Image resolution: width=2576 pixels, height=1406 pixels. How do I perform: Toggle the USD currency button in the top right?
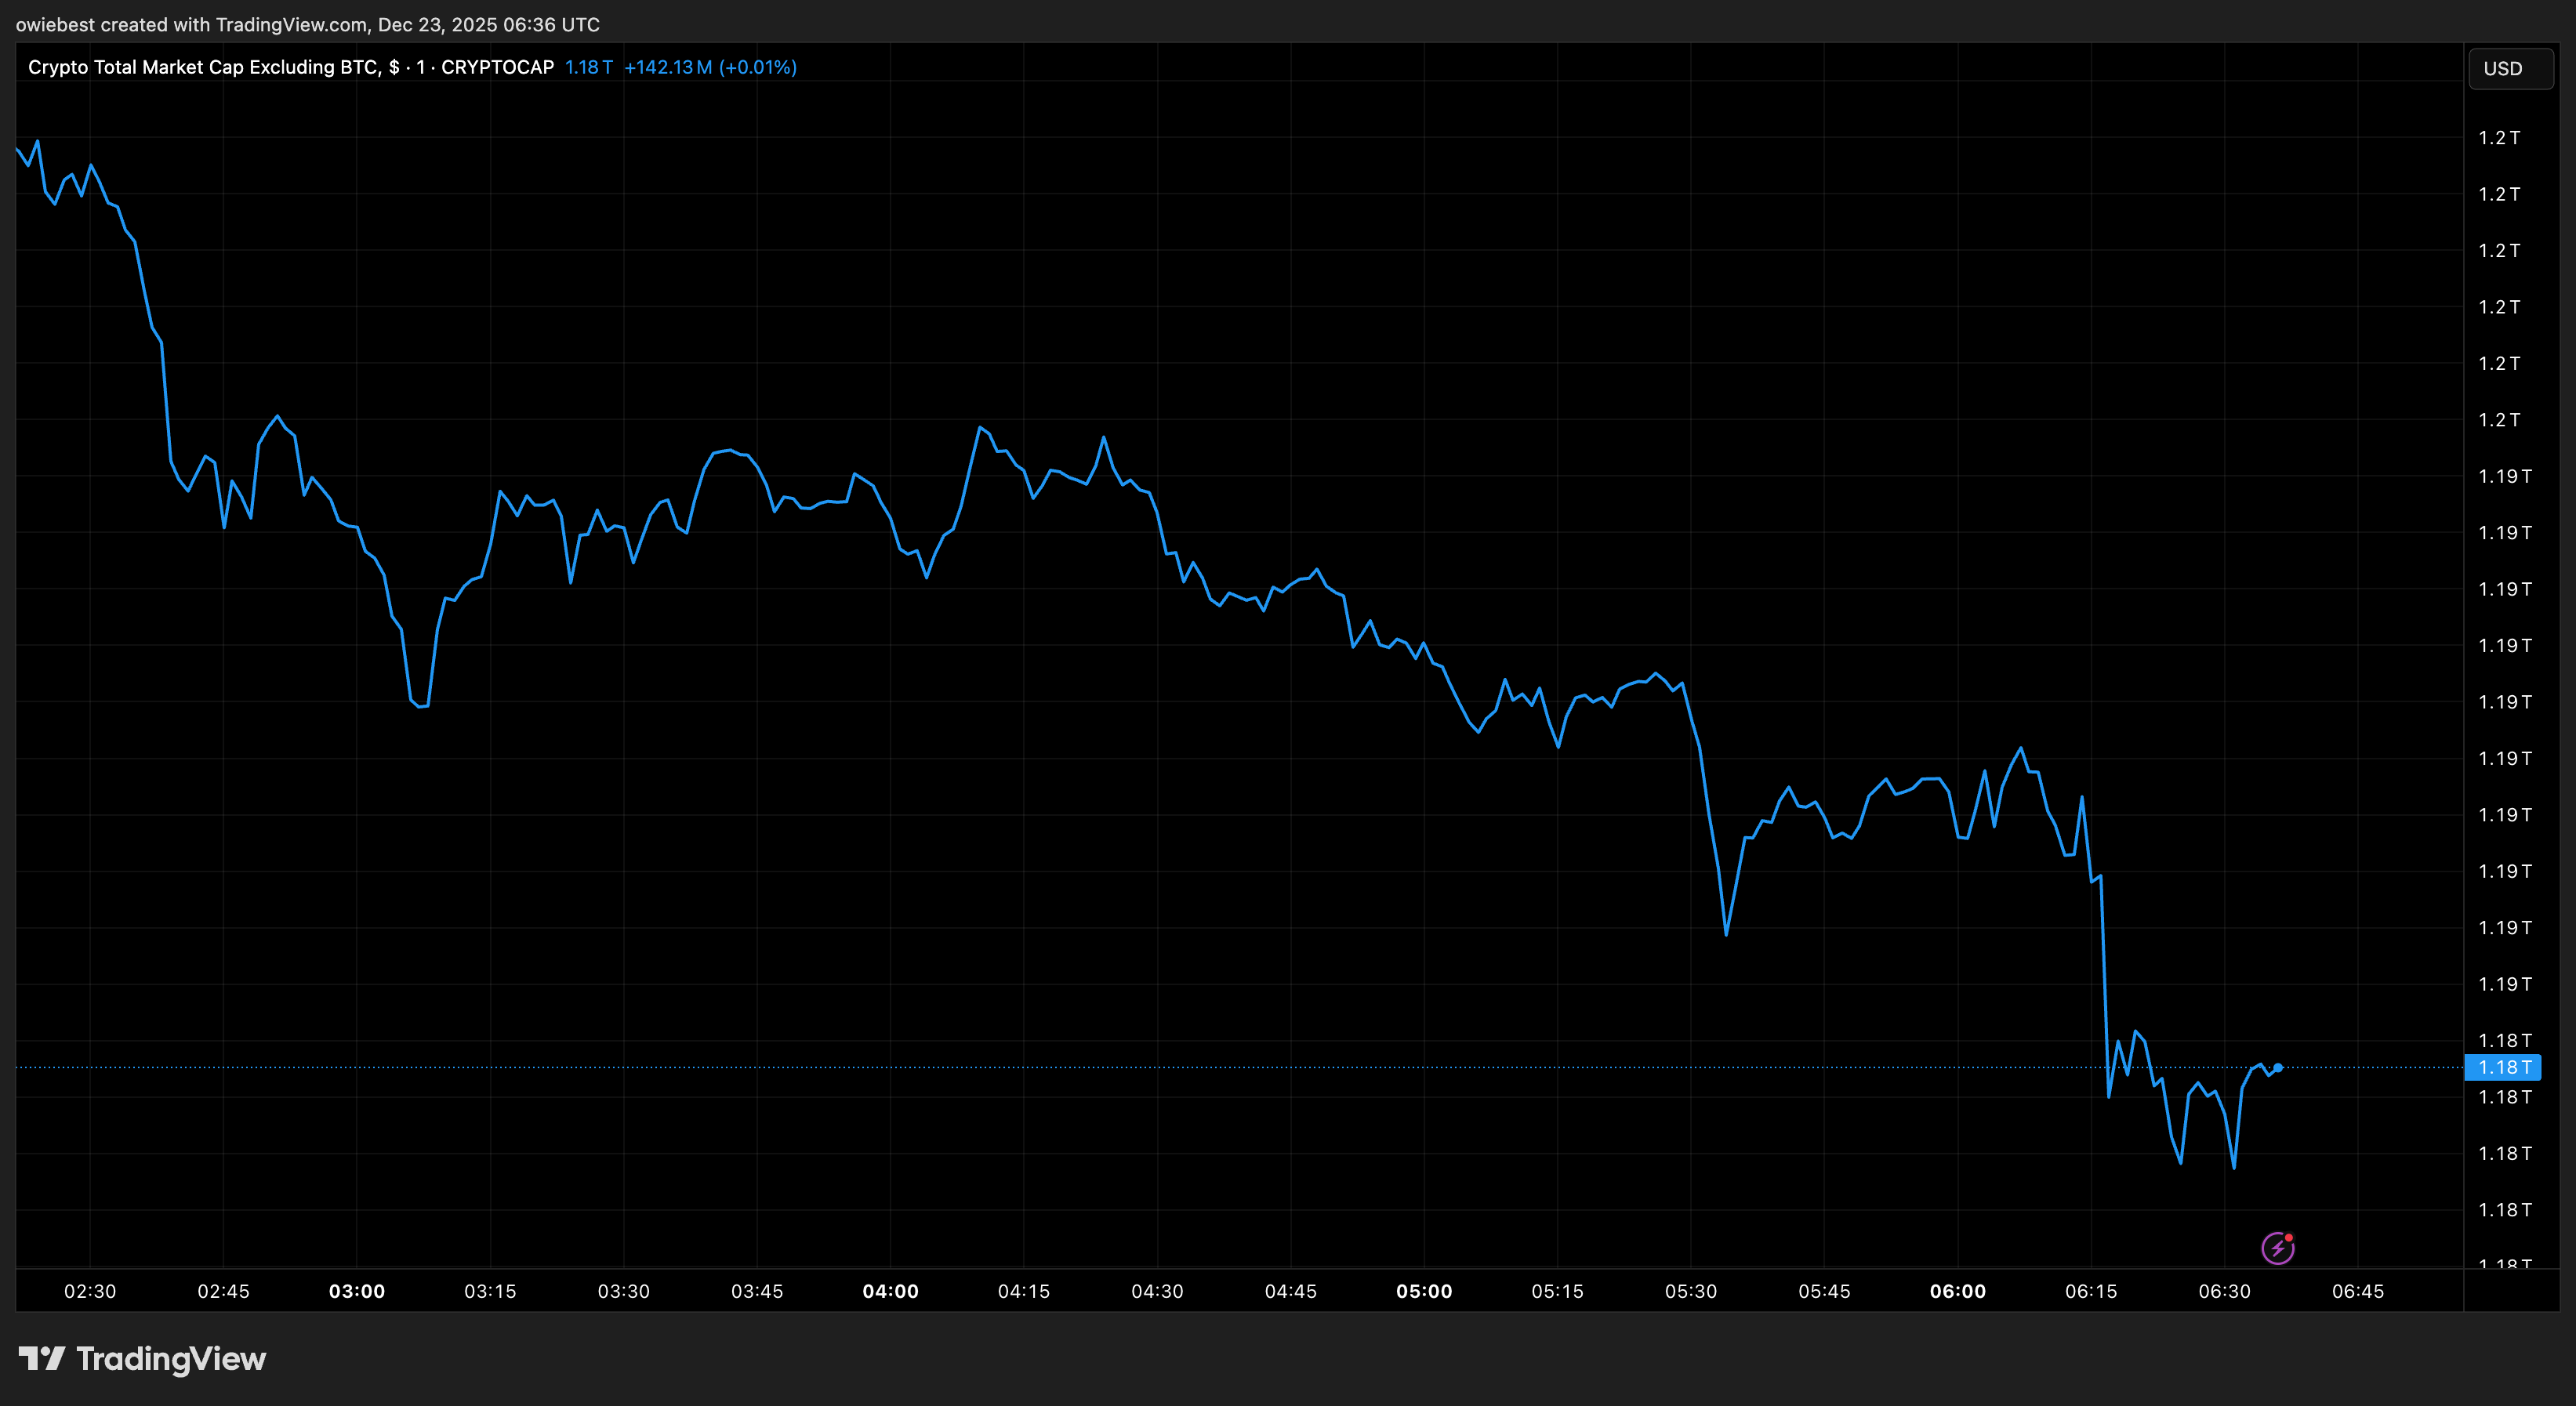point(2509,68)
